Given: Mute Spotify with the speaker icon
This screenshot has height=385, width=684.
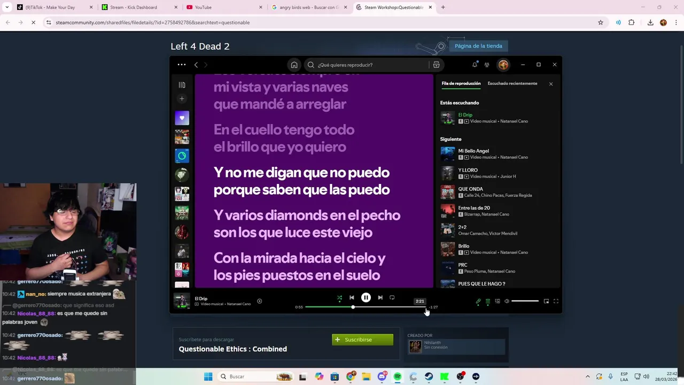Looking at the screenshot, I should (x=507, y=301).
